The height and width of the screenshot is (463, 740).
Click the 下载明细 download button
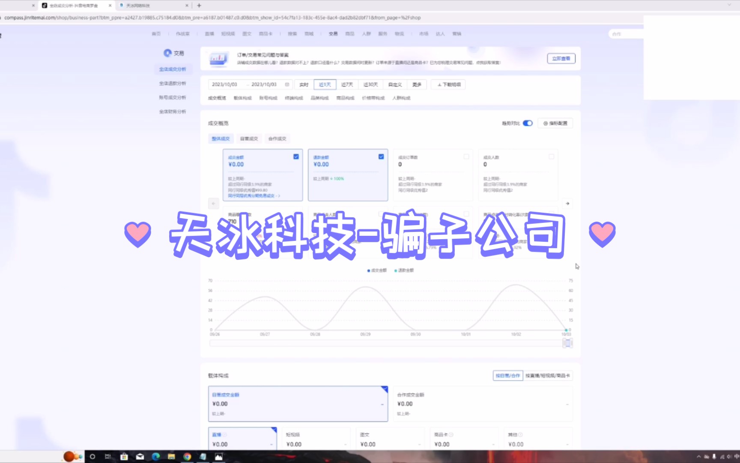coord(448,84)
